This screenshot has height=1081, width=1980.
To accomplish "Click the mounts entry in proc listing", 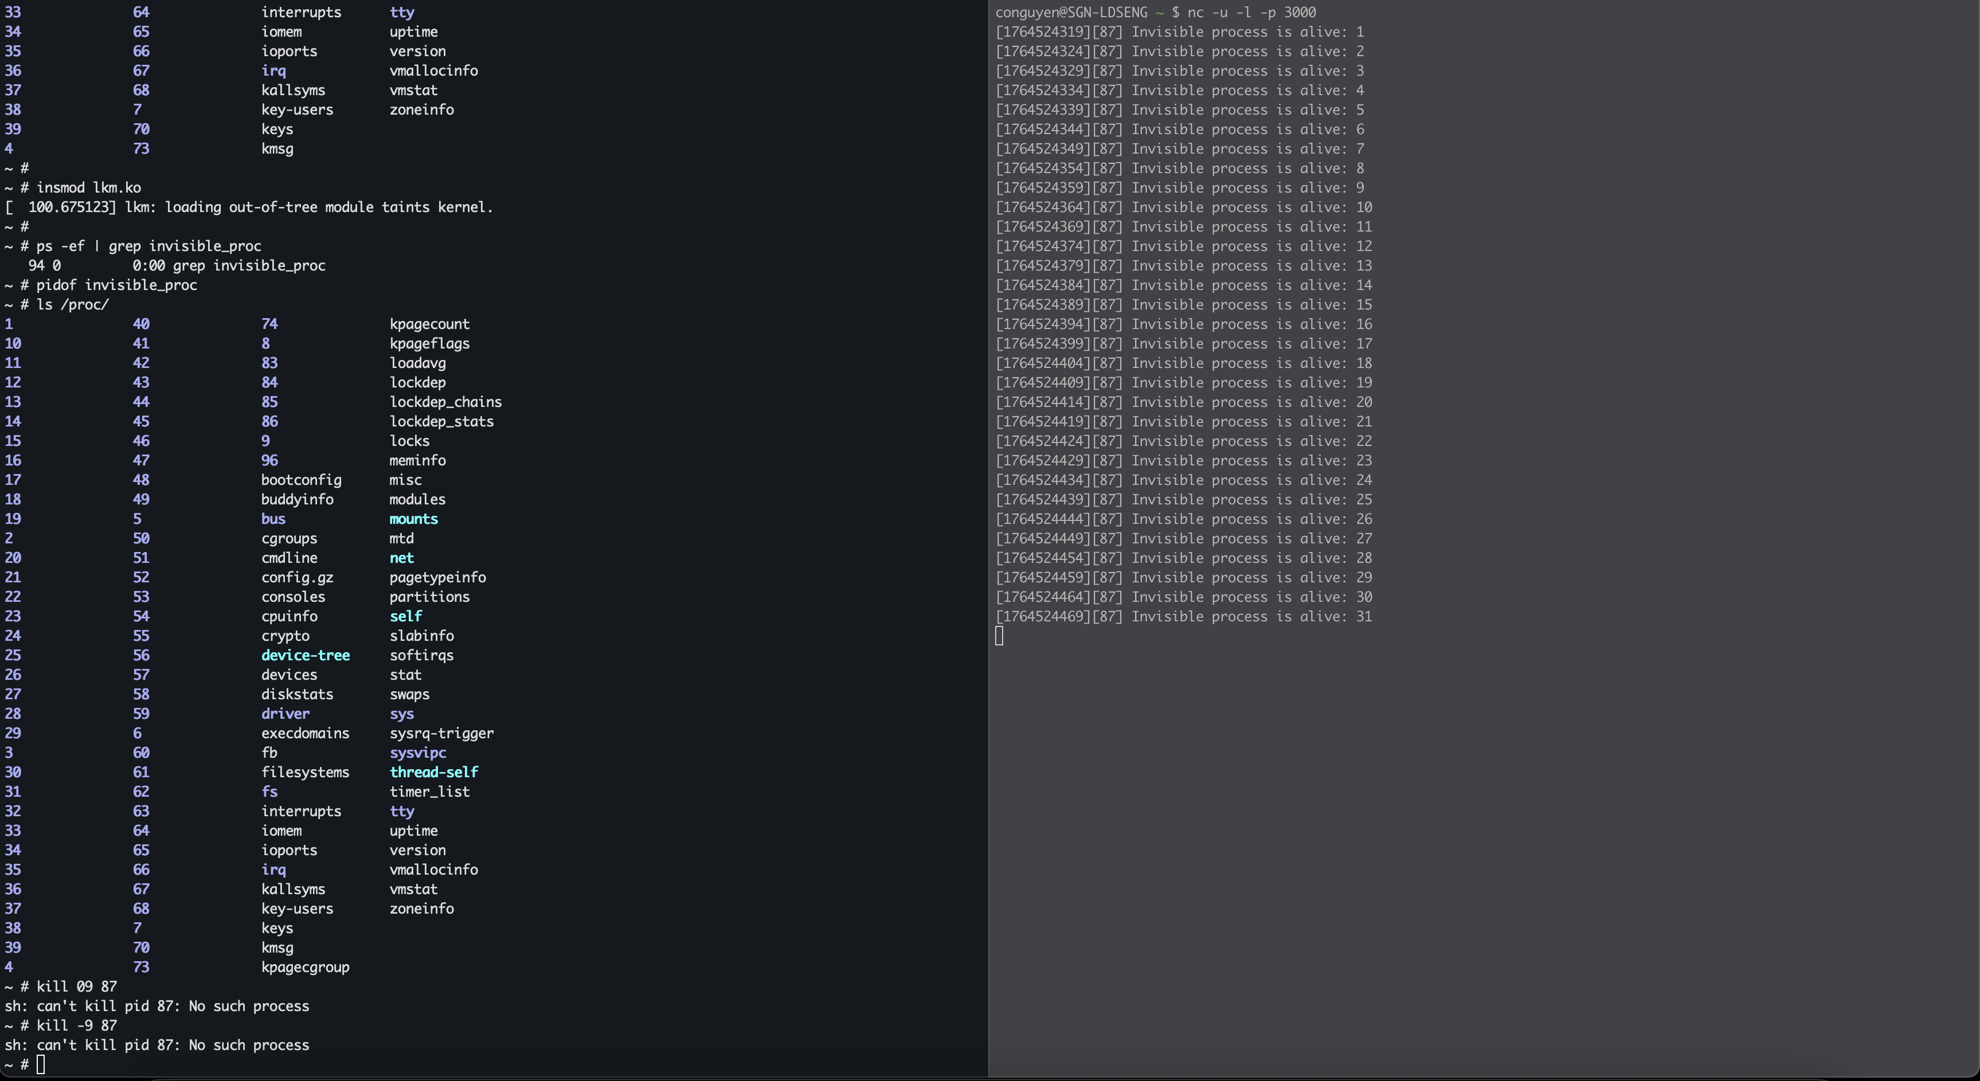I will 413,519.
